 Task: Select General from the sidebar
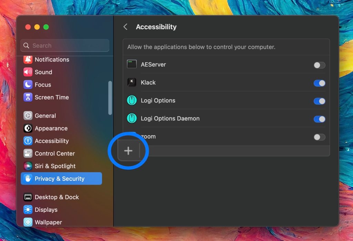pyautogui.click(x=27, y=116)
